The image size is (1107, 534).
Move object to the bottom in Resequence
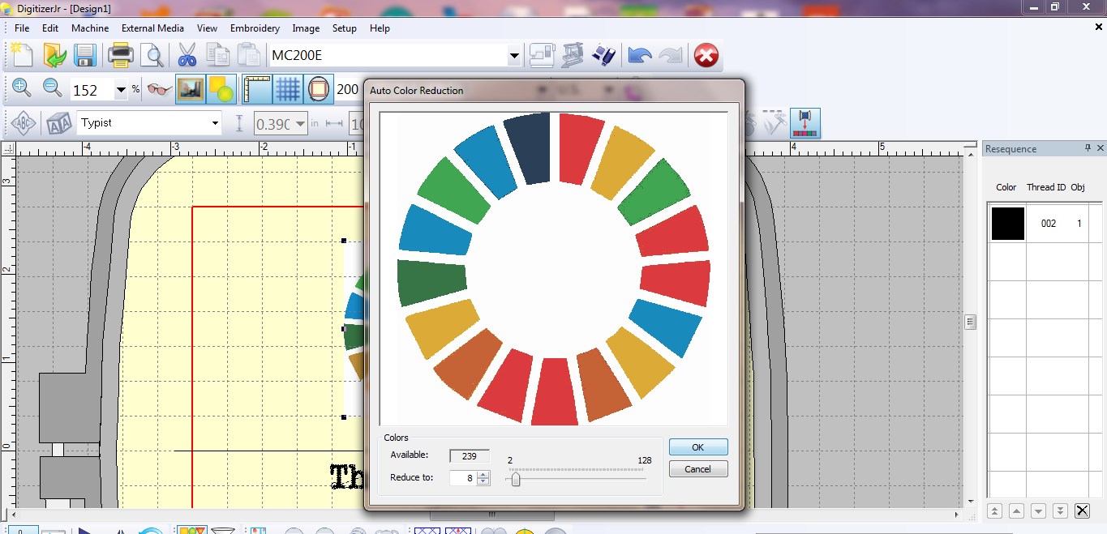point(1060,511)
